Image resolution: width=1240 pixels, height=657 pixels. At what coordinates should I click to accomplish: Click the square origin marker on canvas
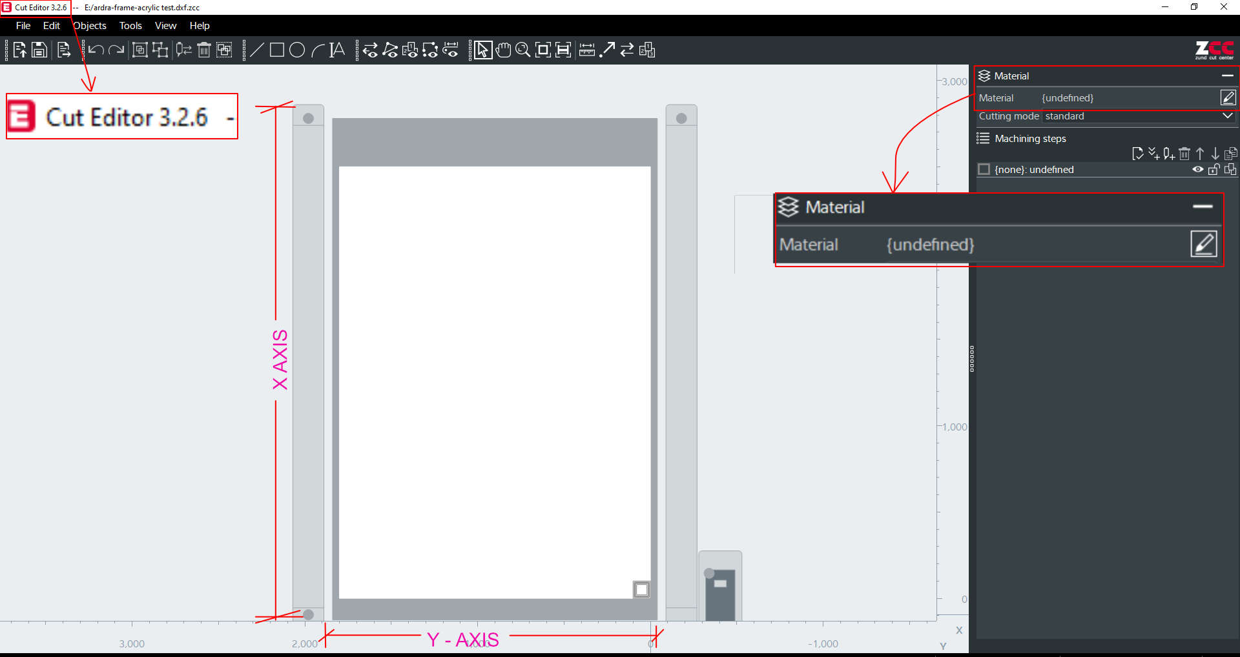tap(641, 589)
